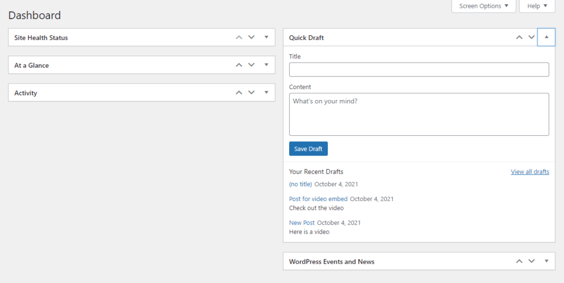
Task: Move At a Glance widget up
Action: click(238, 65)
